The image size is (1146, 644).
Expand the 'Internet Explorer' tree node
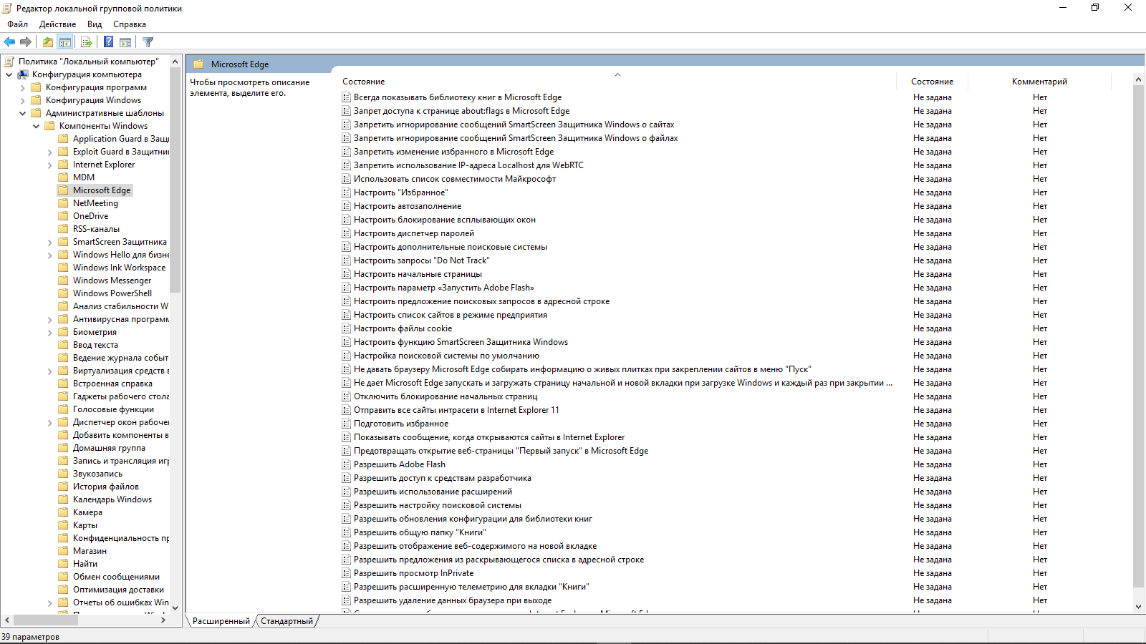pos(49,165)
